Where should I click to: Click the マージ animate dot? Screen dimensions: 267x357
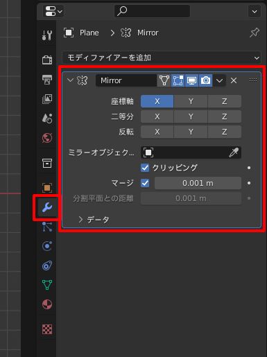[249, 183]
